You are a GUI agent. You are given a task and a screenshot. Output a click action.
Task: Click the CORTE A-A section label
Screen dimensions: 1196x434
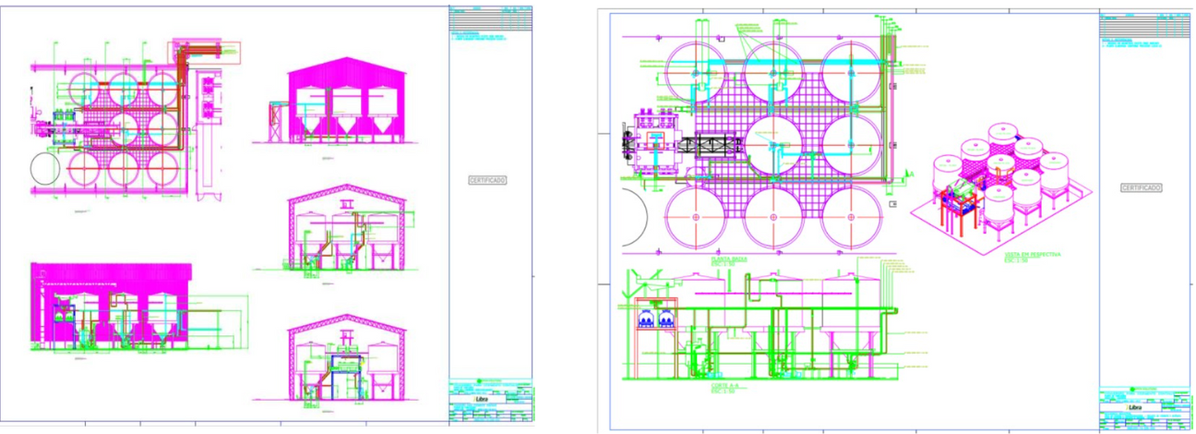[x=724, y=386]
